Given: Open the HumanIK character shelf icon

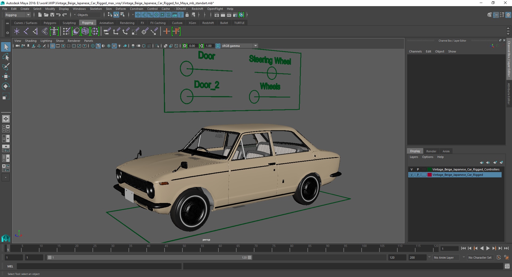Looking at the screenshot, I should tap(54, 31).
